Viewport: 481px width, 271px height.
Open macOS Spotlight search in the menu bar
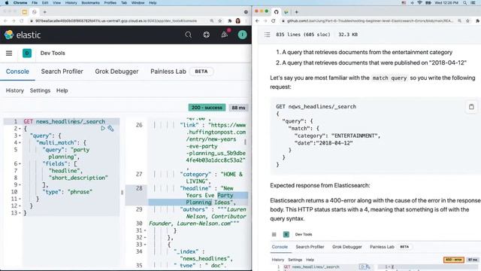coord(465,3)
